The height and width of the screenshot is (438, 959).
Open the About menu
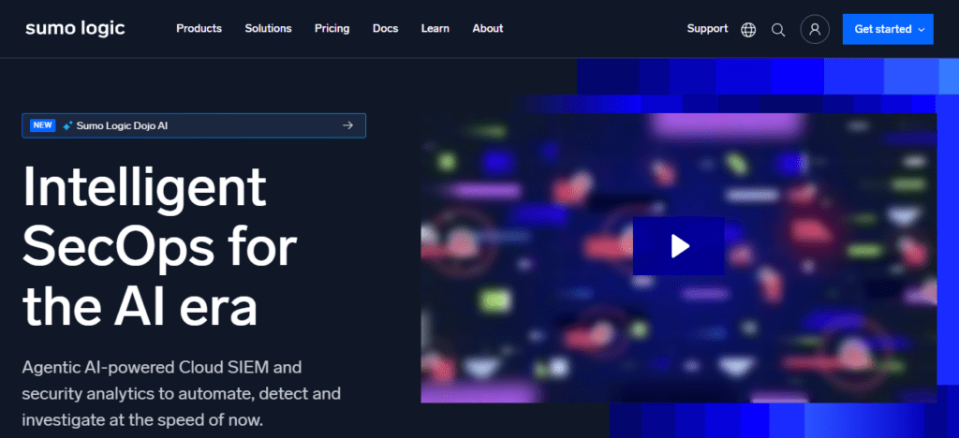coord(488,29)
